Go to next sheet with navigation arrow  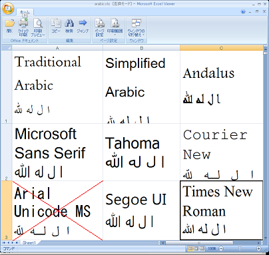[13, 243]
